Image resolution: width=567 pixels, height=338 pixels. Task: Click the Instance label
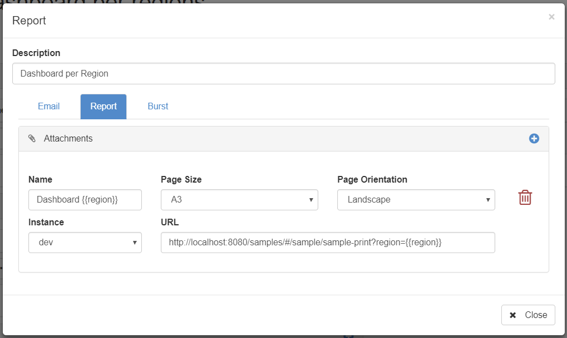click(x=46, y=223)
